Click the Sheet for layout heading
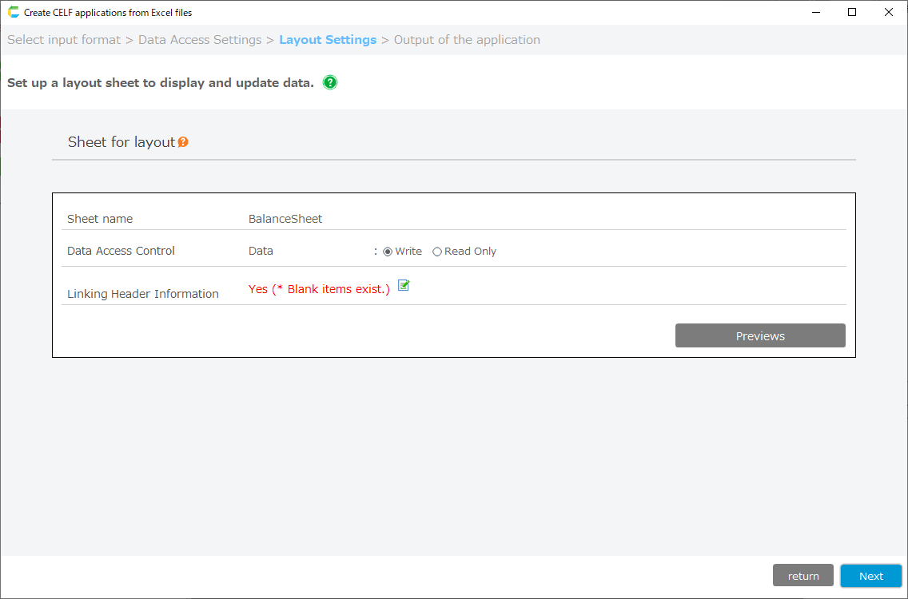The height and width of the screenshot is (599, 908). [121, 142]
